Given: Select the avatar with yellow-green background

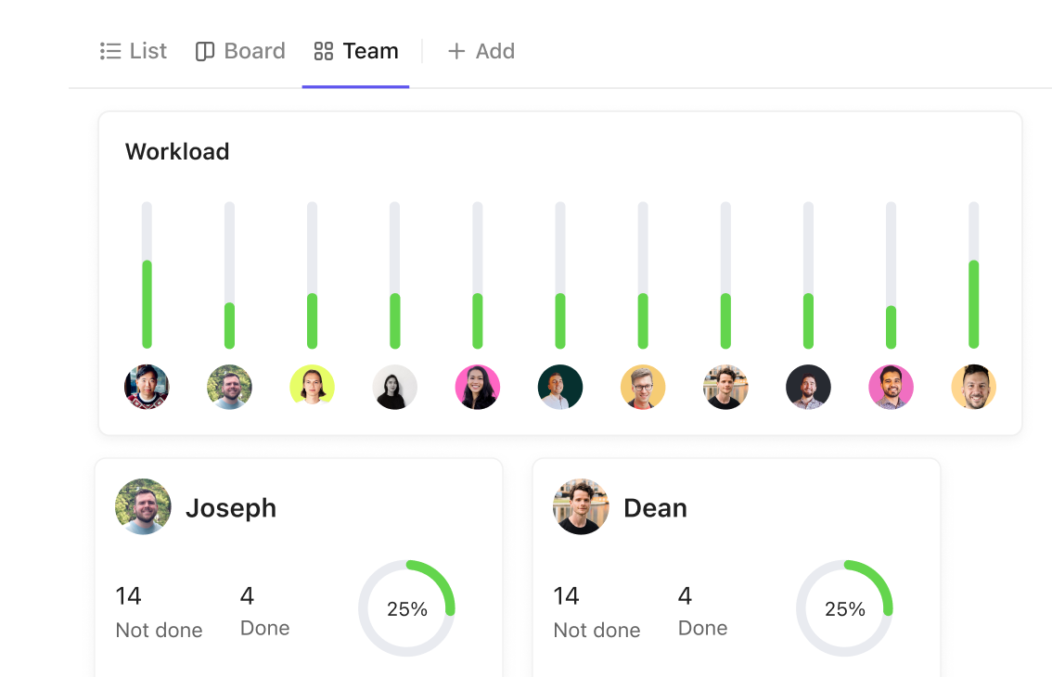Looking at the screenshot, I should pos(312,387).
